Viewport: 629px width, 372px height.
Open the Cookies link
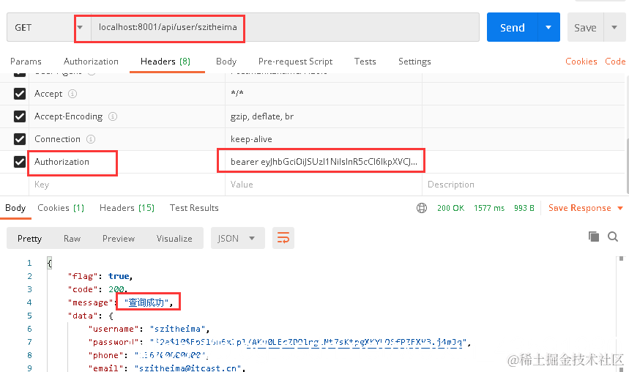point(581,62)
